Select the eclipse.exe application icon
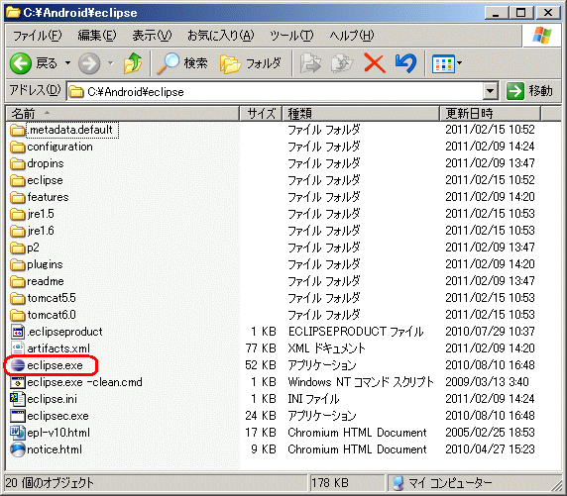Screen dimensions: 567x496 [18, 365]
